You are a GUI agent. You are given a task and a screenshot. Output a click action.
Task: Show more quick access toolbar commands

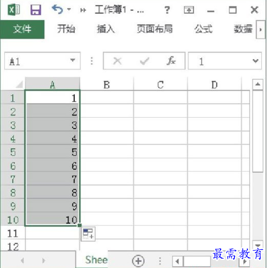point(83,10)
